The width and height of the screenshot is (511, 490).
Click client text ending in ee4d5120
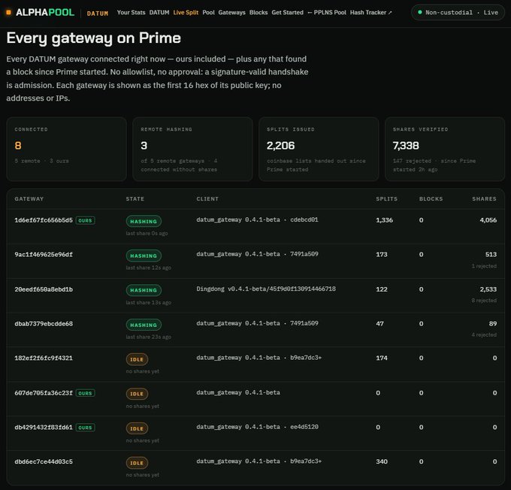click(257, 427)
